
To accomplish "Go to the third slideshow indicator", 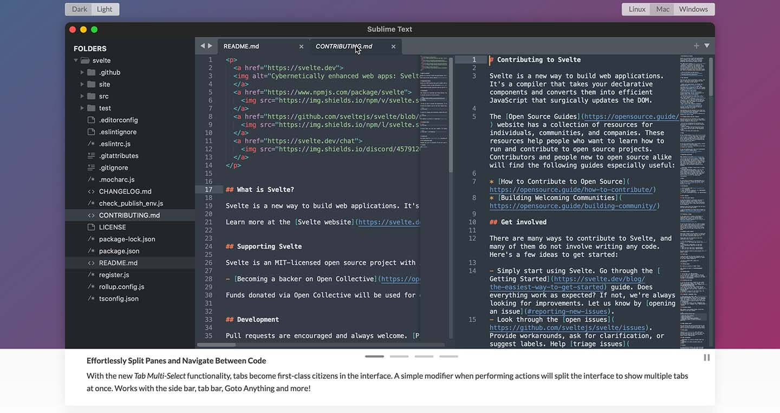I will click(x=424, y=357).
